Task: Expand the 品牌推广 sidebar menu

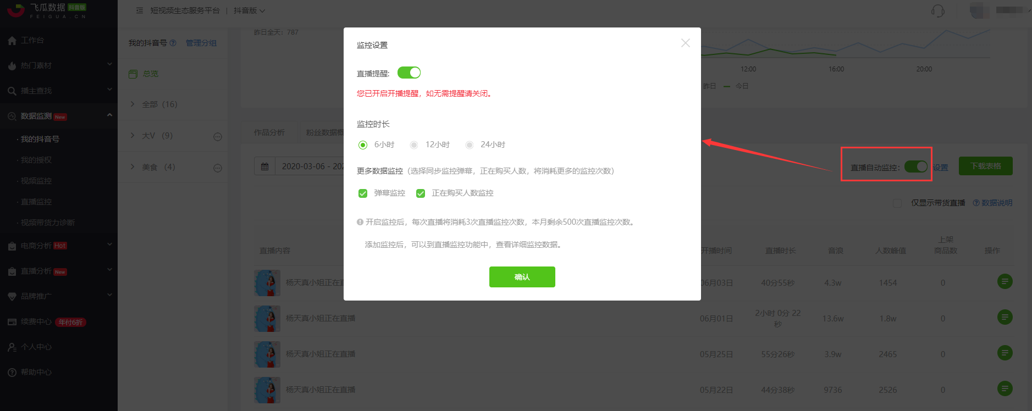Action: point(109,295)
